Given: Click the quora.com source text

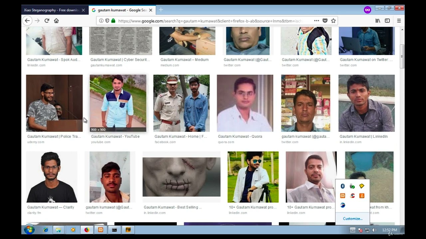Looking at the screenshot, I should click(226, 142).
